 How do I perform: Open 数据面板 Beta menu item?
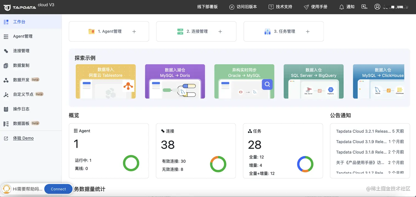(31, 124)
